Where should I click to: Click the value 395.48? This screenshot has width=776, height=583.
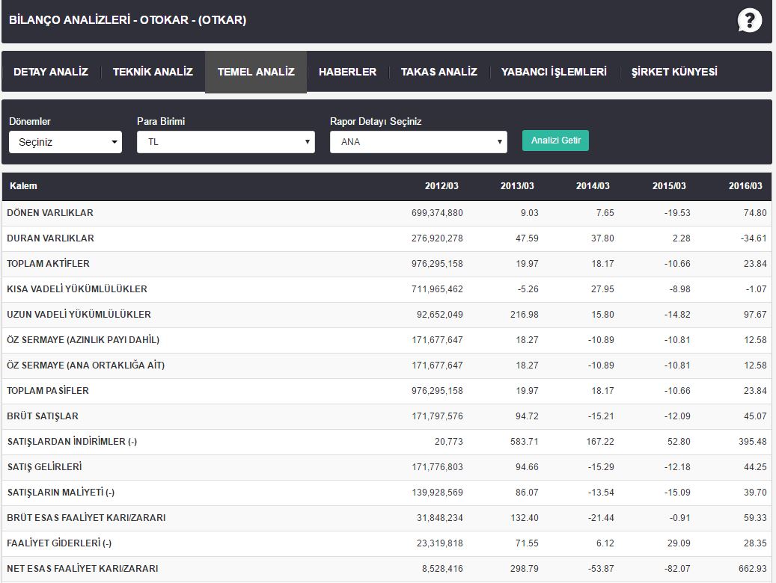pyautogui.click(x=752, y=442)
